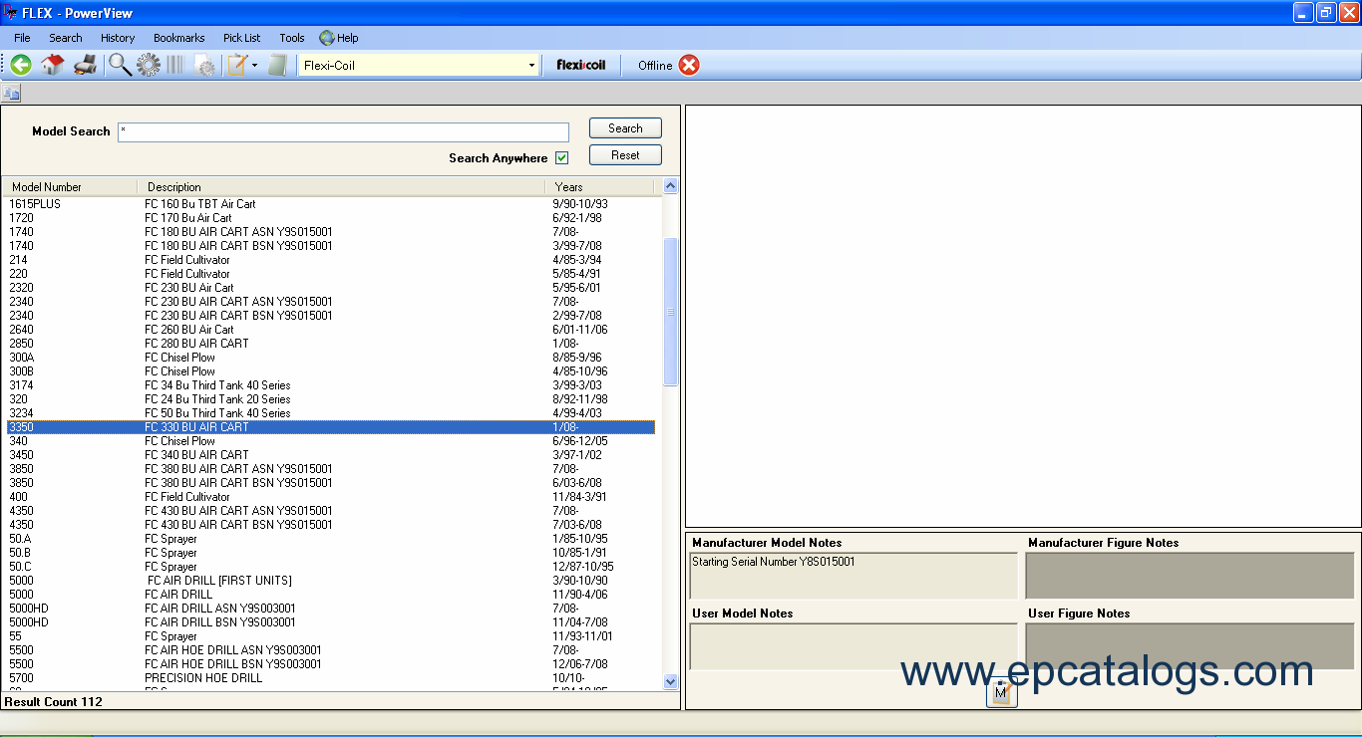
Task: Select model 3450 FC 340 BU AIR CART
Action: pyautogui.click(x=331, y=455)
